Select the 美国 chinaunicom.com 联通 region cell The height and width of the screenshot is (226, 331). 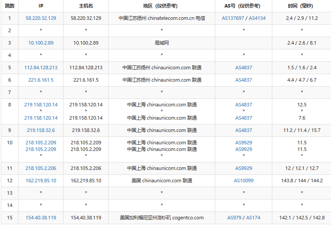(x=162, y=181)
